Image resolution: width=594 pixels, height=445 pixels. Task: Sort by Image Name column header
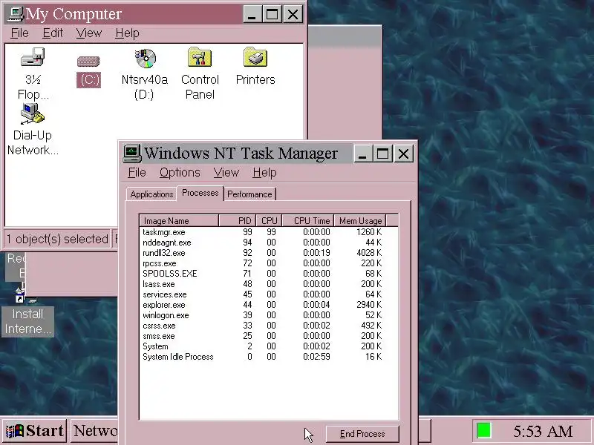[179, 220]
